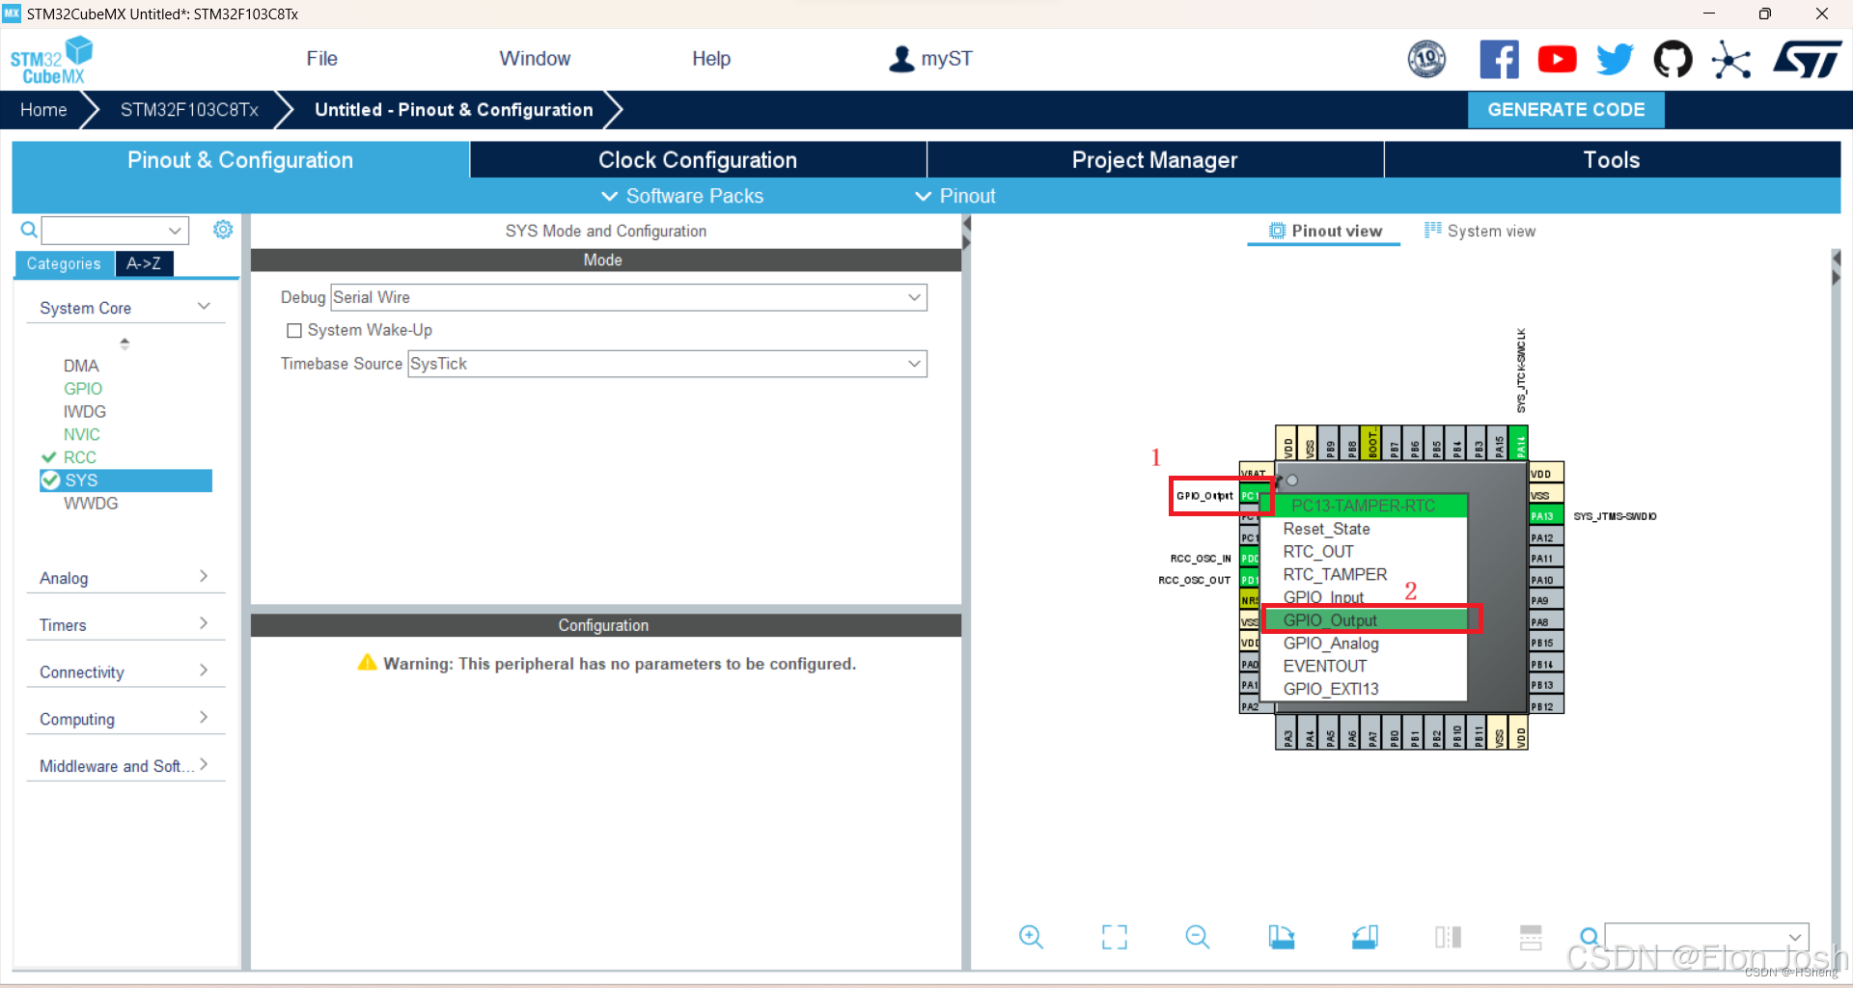The height and width of the screenshot is (988, 1853).
Task: Click the green check icon beside RCC
Action: (x=49, y=457)
